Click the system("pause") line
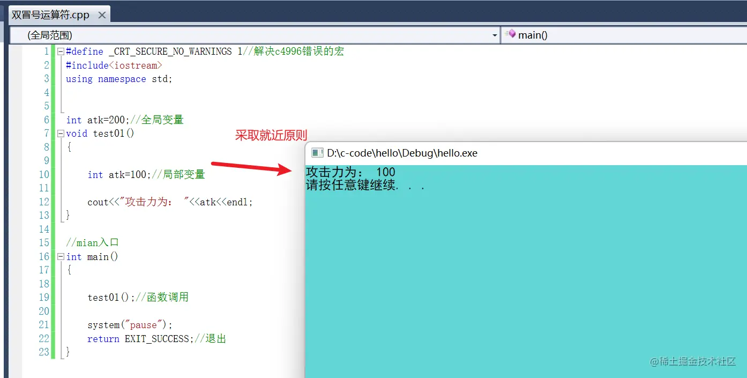Viewport: 747px width, 378px height. pyautogui.click(x=130, y=325)
